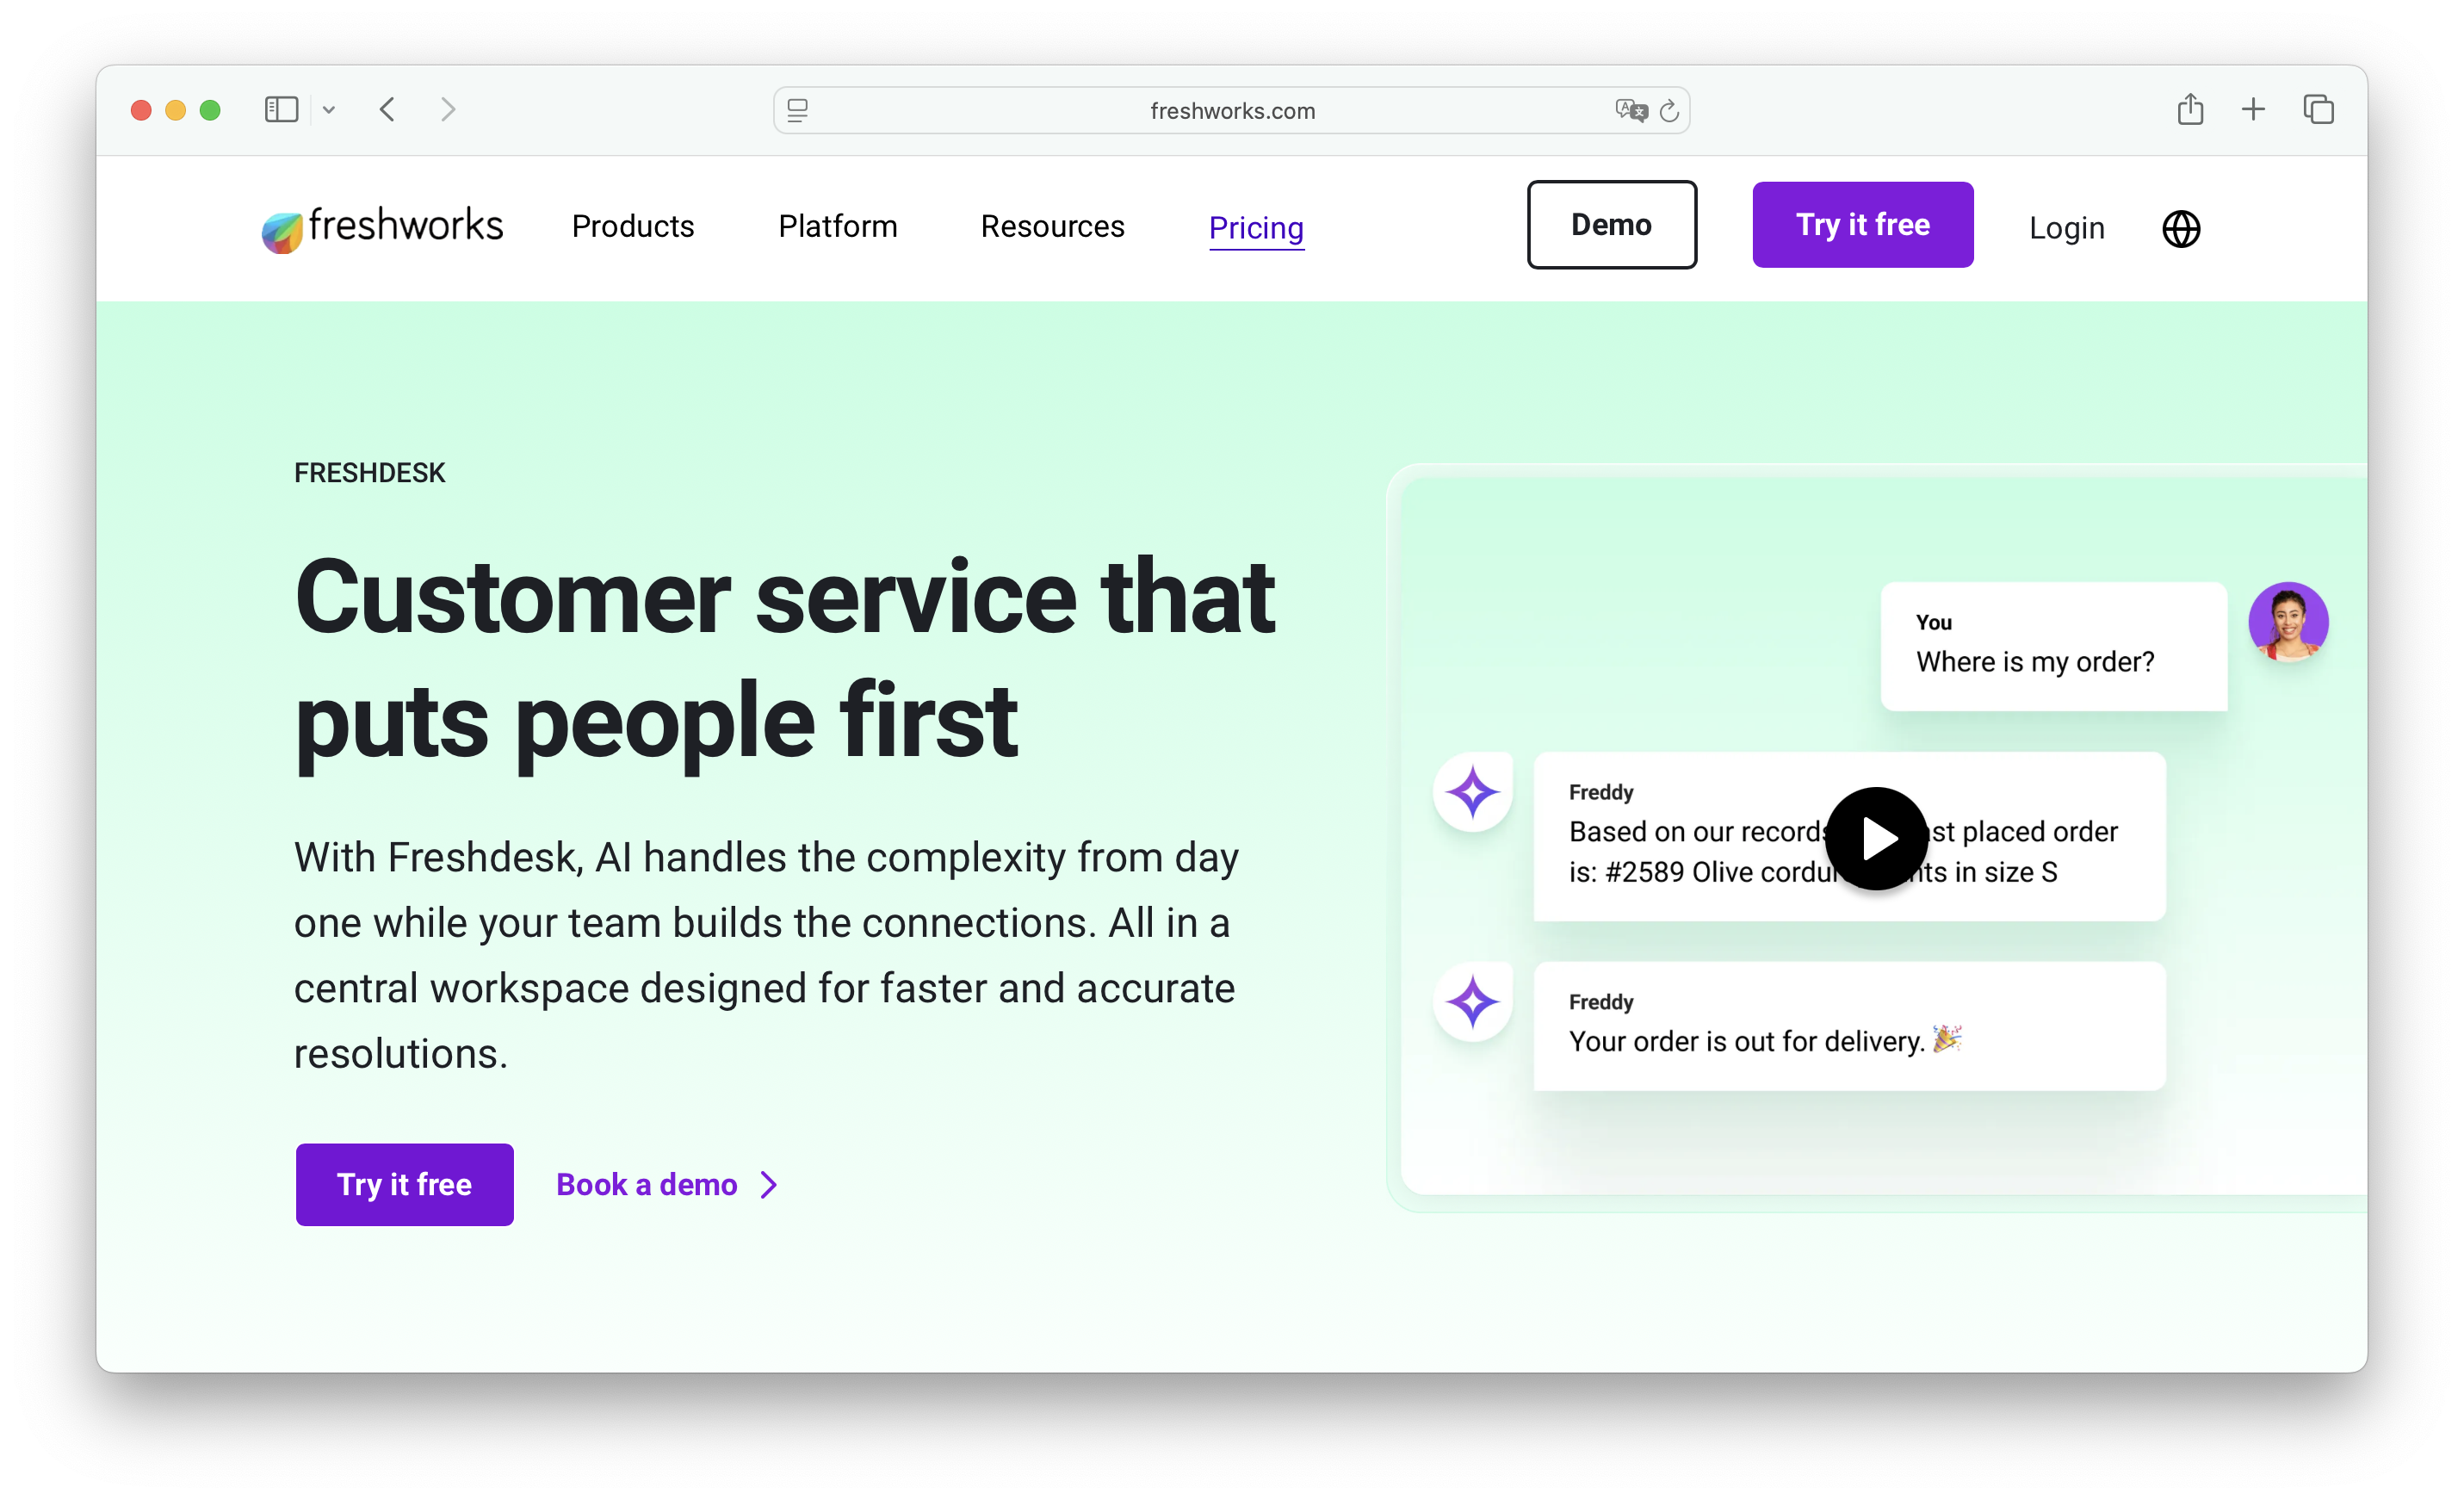Play the Freshdesk demo video
This screenshot has width=2464, height=1500.
pos(1876,838)
